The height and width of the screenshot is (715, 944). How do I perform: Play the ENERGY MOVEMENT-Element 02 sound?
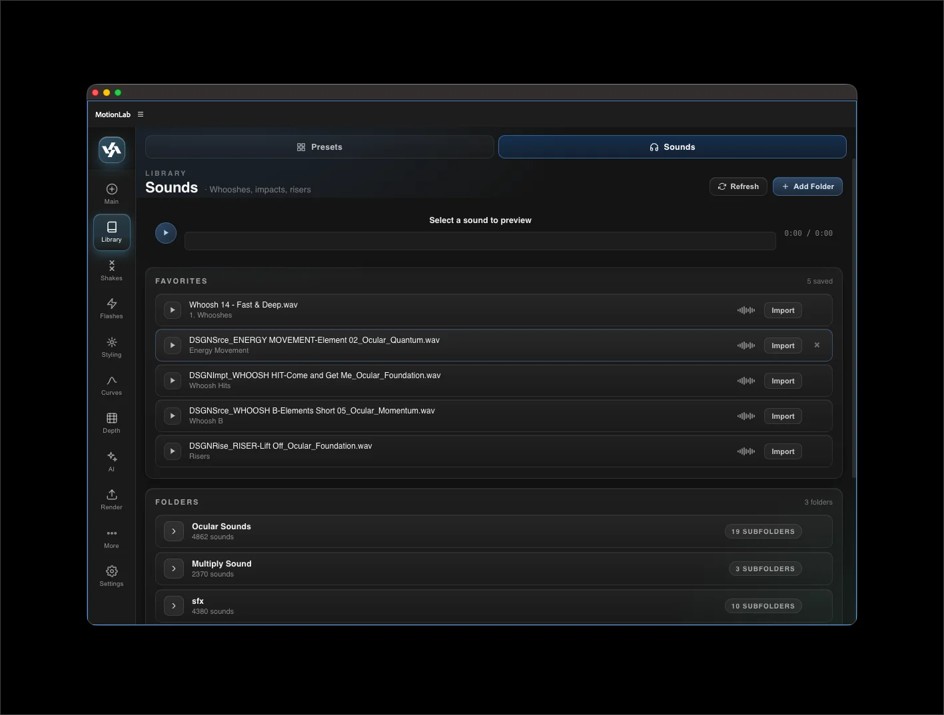[173, 346]
